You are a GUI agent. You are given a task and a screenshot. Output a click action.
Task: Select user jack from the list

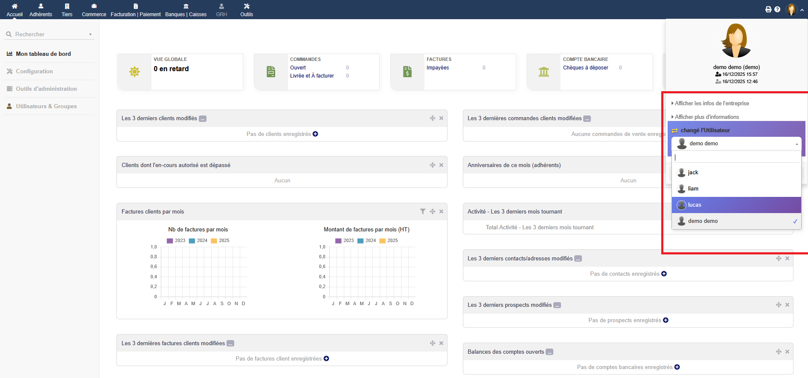736,173
